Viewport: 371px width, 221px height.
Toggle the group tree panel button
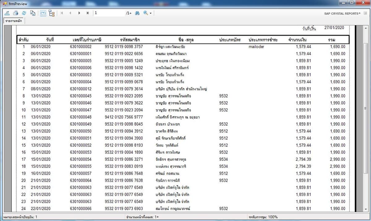coord(52,13)
